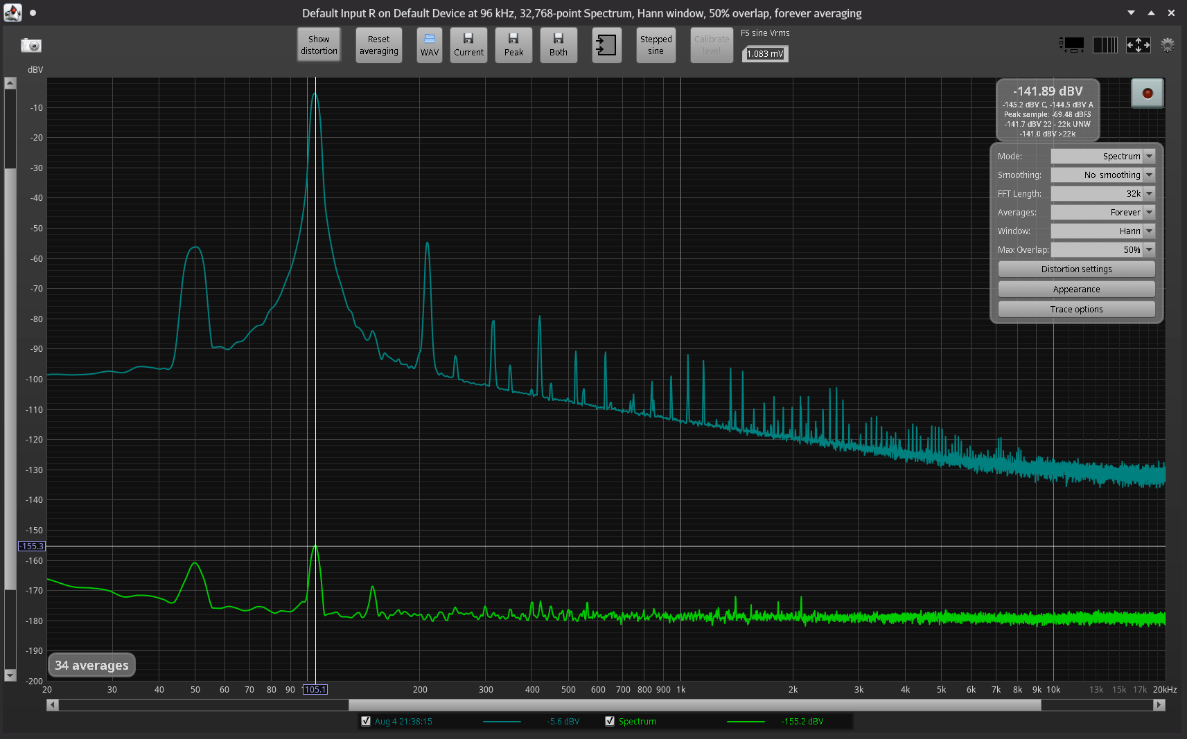Click the vertical axis scroll down arrow
The height and width of the screenshot is (739, 1187).
pos(10,675)
